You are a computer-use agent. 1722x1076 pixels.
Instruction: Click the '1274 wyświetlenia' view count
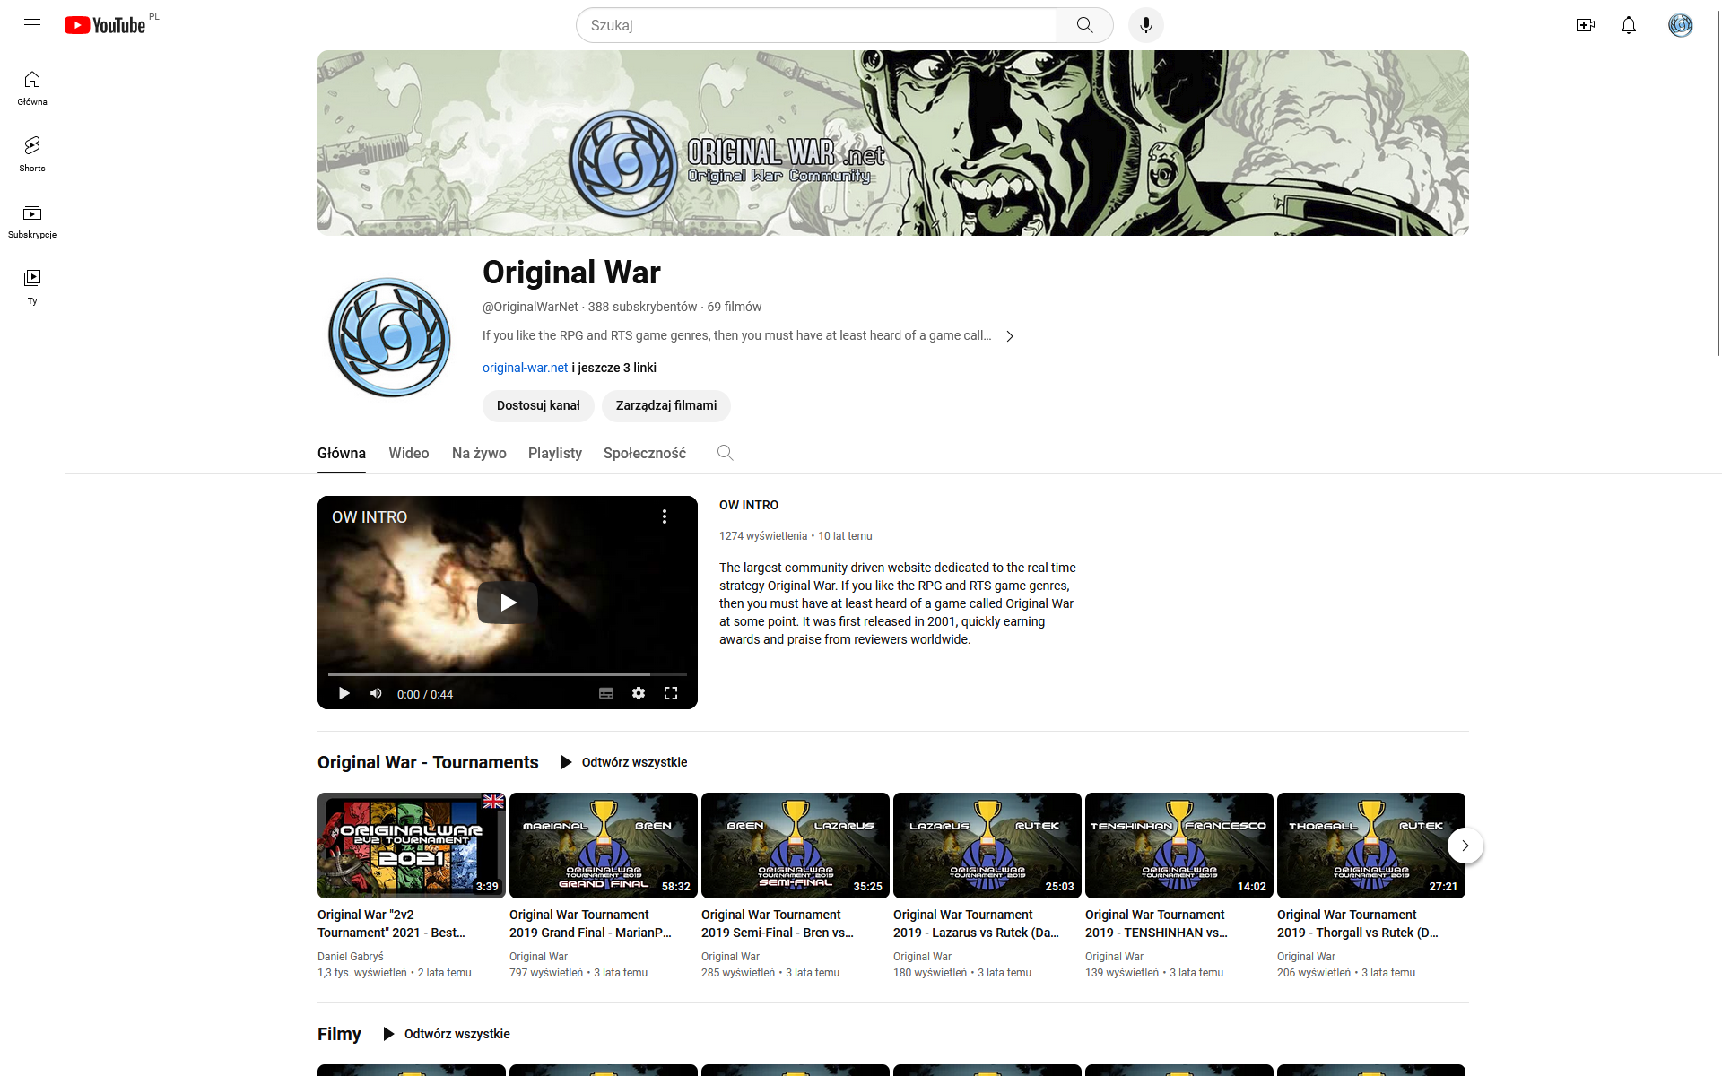coord(763,536)
